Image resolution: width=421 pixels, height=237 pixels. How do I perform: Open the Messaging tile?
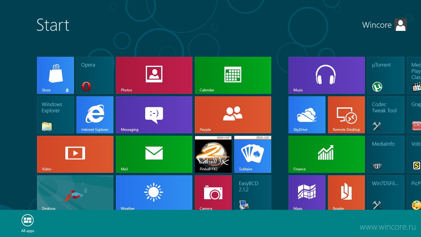click(x=154, y=115)
